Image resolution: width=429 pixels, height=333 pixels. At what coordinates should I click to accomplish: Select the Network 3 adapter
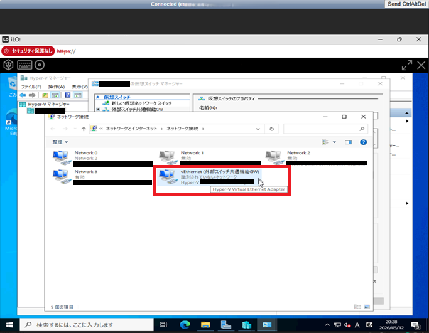(x=102, y=177)
